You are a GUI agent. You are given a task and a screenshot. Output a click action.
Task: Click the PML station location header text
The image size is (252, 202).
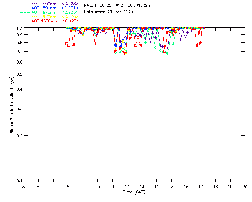[x=117, y=6]
